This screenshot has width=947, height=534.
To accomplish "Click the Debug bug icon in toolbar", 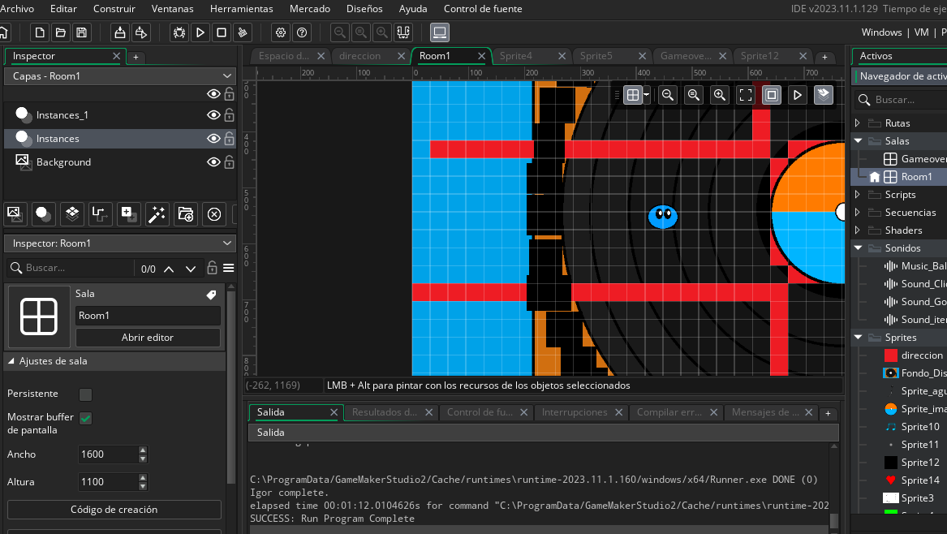I will [x=179, y=32].
